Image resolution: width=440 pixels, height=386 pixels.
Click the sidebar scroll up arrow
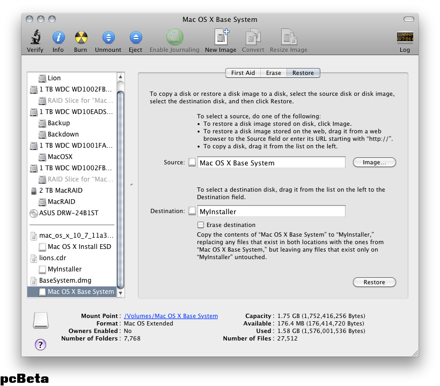[x=120, y=77]
